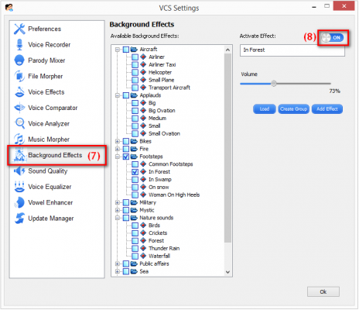The height and width of the screenshot is (310, 359).
Task: Expand the Bikes folder in tree
Action: 118,141
